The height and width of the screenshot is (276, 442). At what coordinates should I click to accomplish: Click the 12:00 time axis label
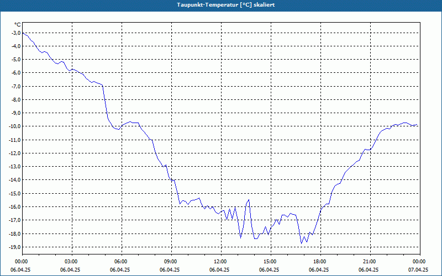pos(222,262)
